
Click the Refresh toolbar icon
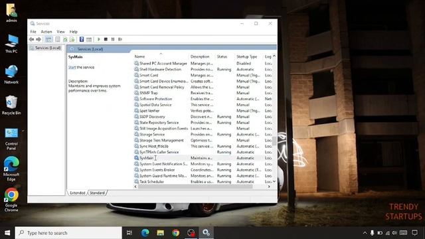[65, 39]
